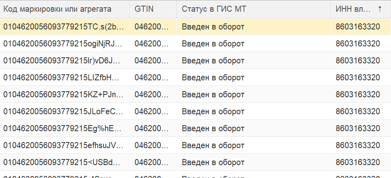
Task: Click the sort arrow in ИНН column header
Action: click(380, 9)
